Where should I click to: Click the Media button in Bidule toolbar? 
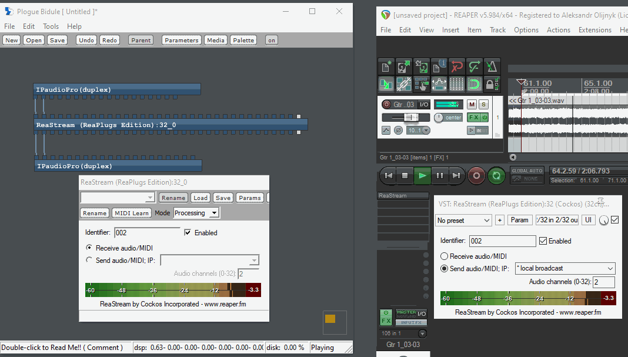[x=216, y=40]
